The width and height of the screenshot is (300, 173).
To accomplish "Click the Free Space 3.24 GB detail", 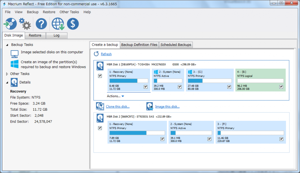I will coord(28,103).
